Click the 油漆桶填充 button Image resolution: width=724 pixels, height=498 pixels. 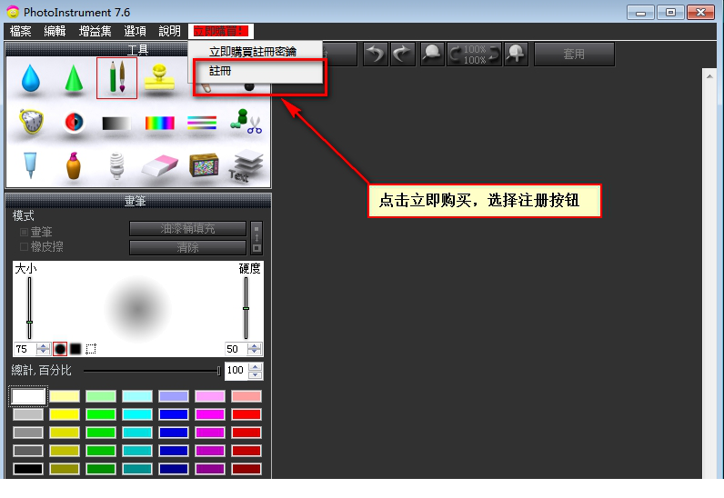click(x=187, y=228)
